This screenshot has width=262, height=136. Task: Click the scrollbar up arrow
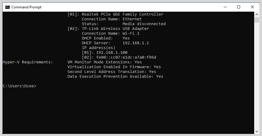(x=257, y=14)
